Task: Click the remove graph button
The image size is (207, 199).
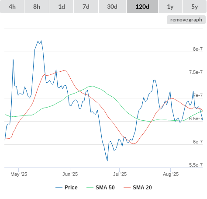Action: tap(186, 20)
